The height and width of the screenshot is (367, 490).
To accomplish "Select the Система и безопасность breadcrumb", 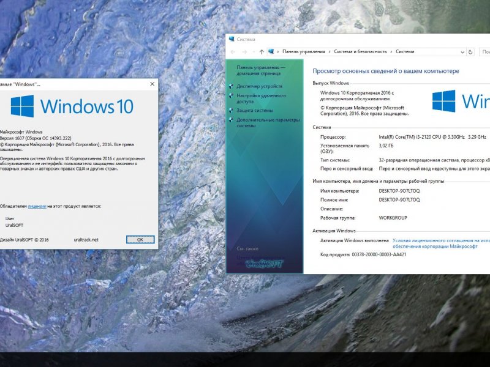I will 360,52.
